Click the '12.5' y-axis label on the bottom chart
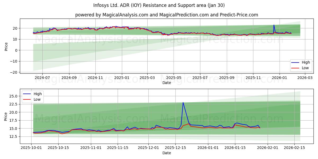 pyautogui.click(x=14, y=137)
